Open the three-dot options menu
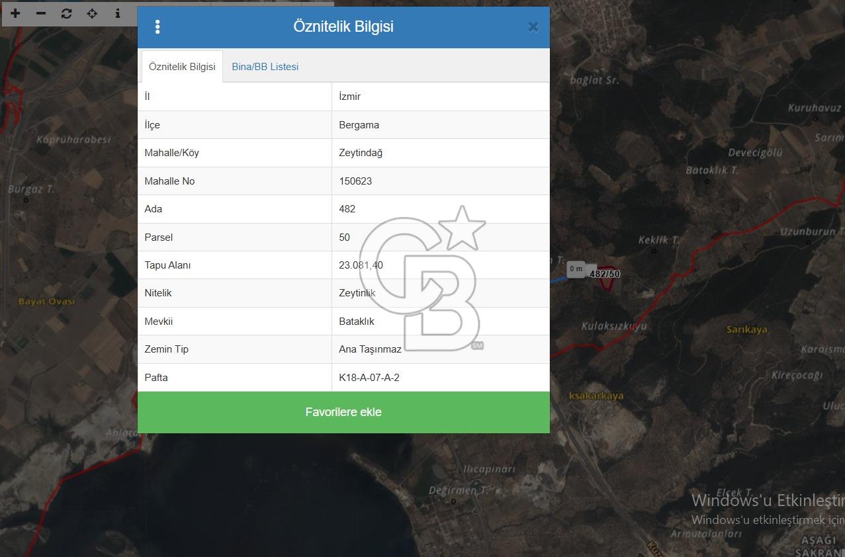This screenshot has width=845, height=557. click(x=157, y=26)
